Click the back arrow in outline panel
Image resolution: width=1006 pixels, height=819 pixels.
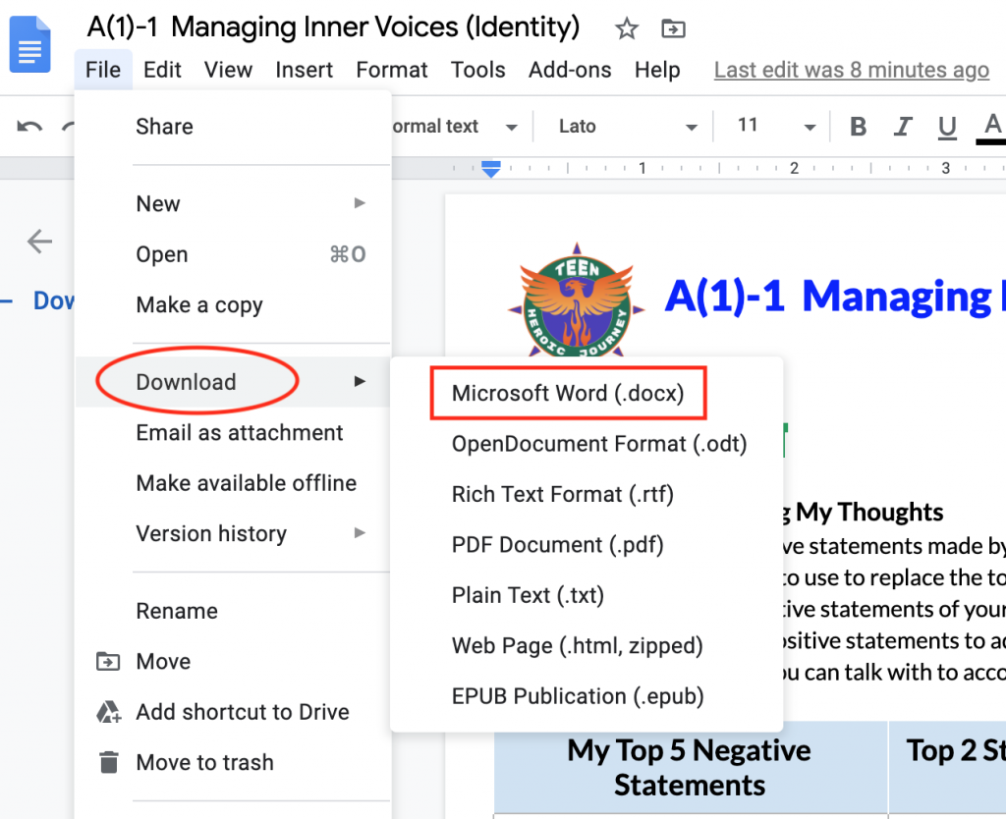39,241
